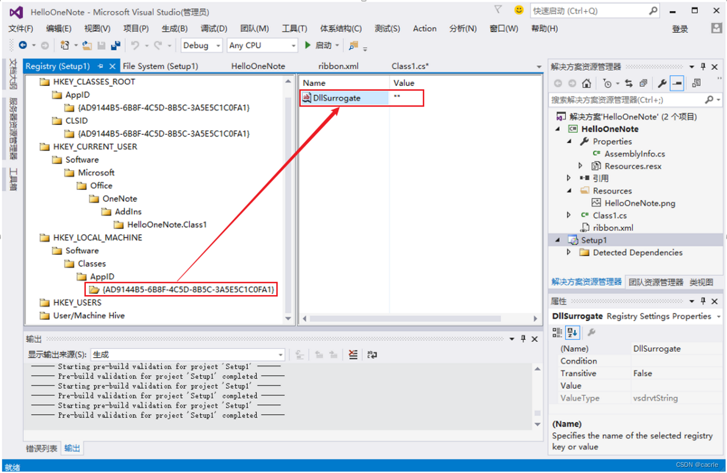Click the collapse all icon in Solution Explorer
The height and width of the screenshot is (473, 727).
[x=643, y=83]
